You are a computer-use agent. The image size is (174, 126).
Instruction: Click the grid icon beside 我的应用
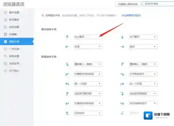tap(6, 63)
